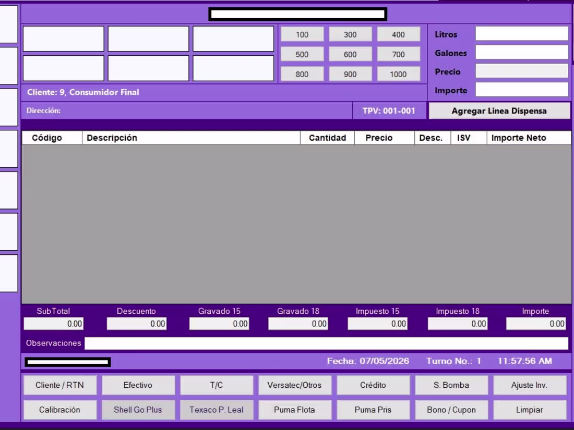Select Texaco P. Leal button
Viewport: 574px width, 430px height.
pos(217,410)
